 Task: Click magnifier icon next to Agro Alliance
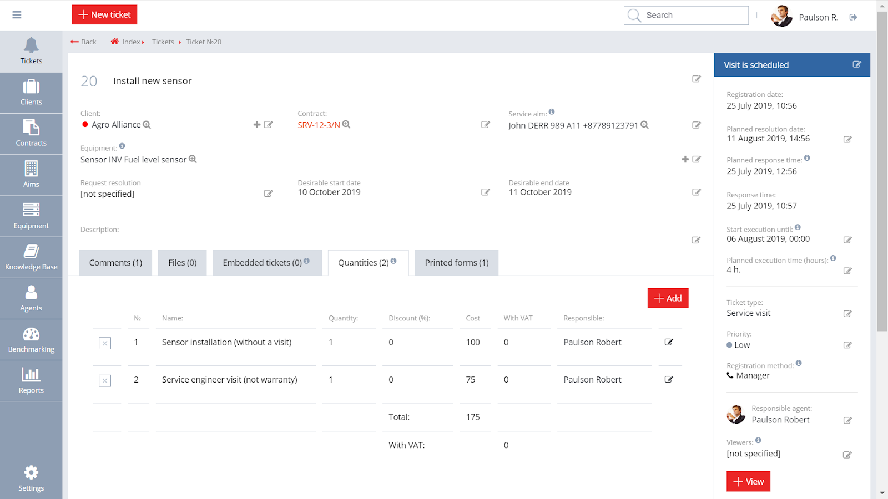(147, 125)
